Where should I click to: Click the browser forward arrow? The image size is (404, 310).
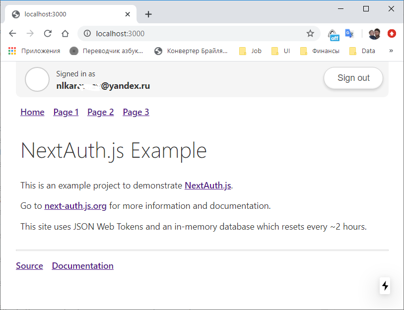30,33
